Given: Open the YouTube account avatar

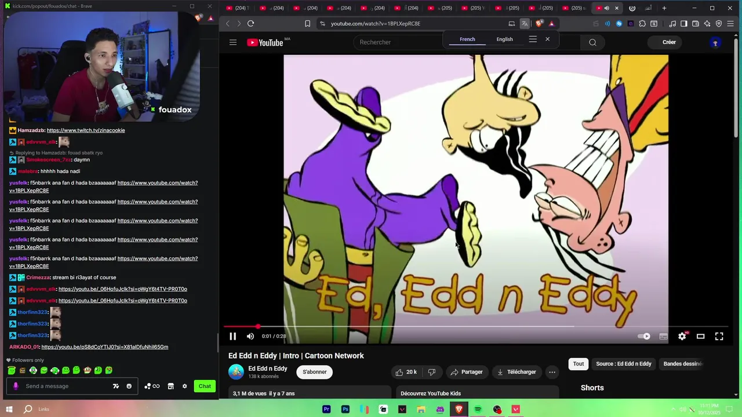Looking at the screenshot, I should tap(715, 42).
